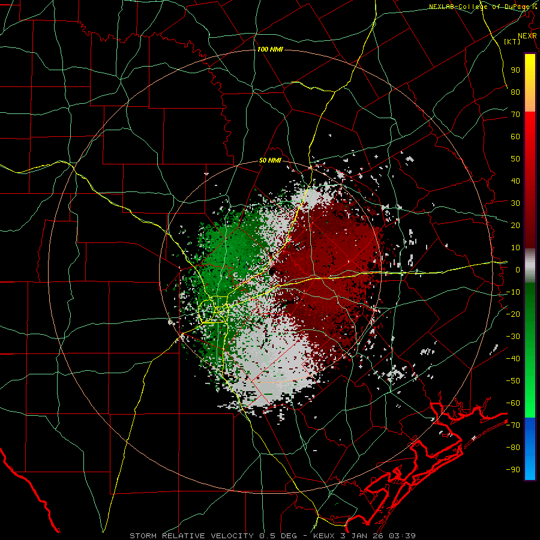This screenshot has height=540, width=540.
Task: Click the -60 value on velocity scale
Action: click(x=513, y=403)
